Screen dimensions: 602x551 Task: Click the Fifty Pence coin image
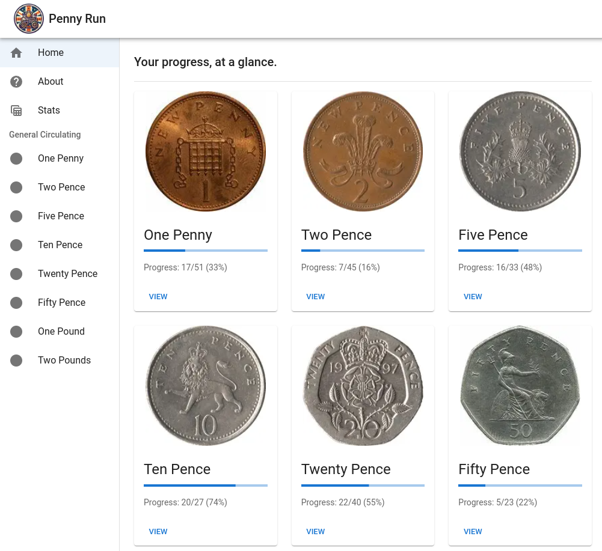tap(520, 386)
